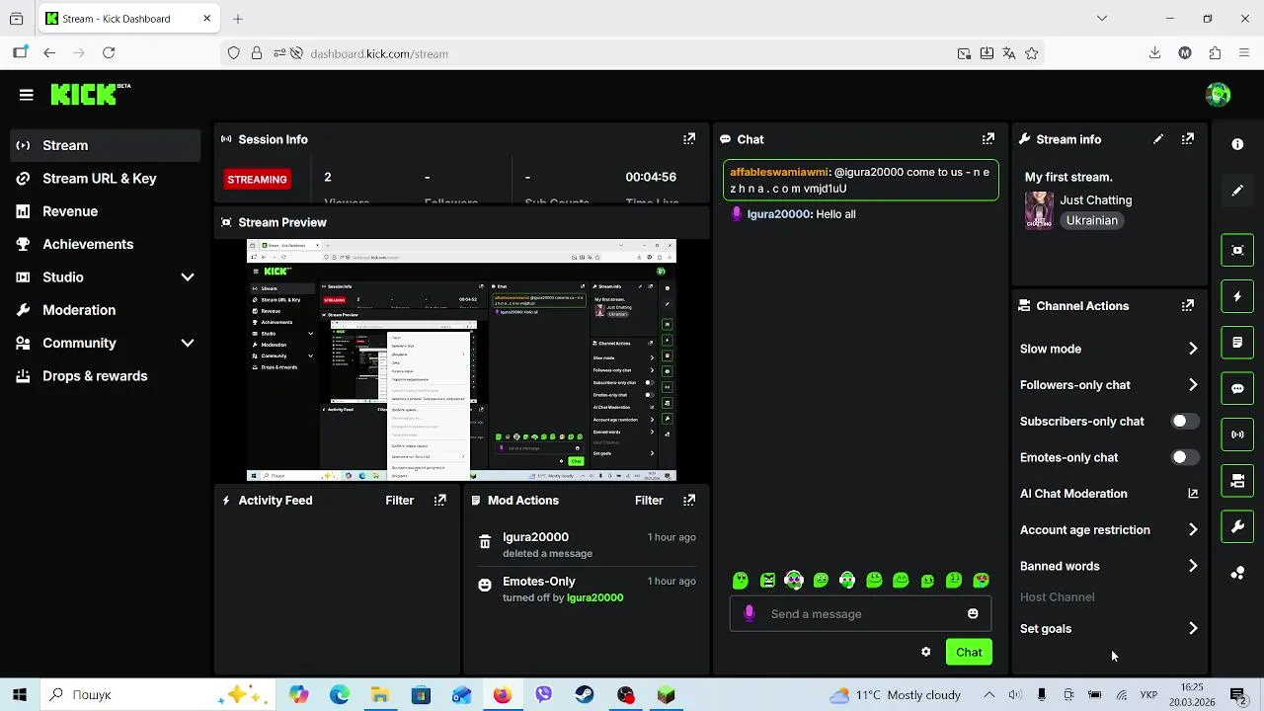Open Moderation in sidebar
The width and height of the screenshot is (1264, 711).
pos(106,310)
